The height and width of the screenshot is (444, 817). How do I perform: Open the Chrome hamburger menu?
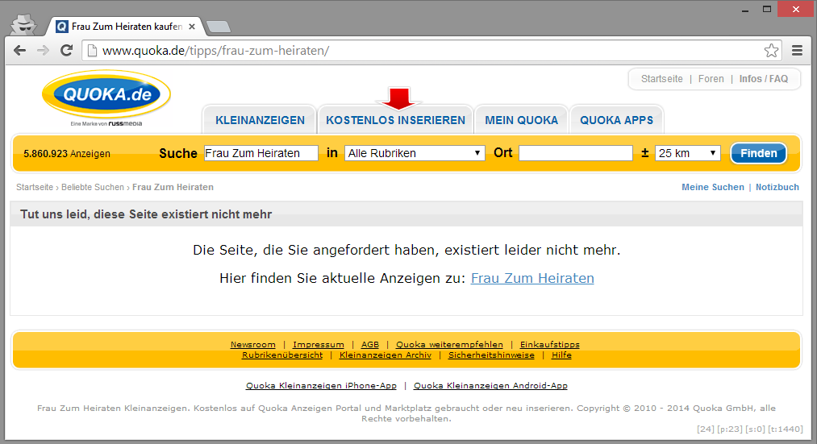(797, 51)
